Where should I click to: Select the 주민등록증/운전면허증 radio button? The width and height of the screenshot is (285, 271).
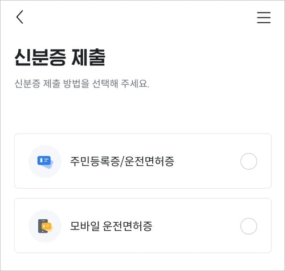point(249,161)
